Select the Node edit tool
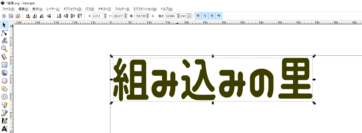Screen dimensions: 362x133 [4, 33]
